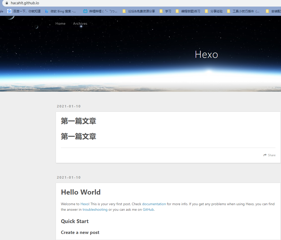Open the Hello World post title
Image resolution: width=281 pixels, height=240 pixels.
pyautogui.click(x=81, y=192)
